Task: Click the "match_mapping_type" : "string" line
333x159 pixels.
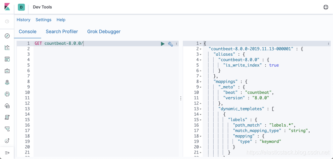Action: coord(271,131)
